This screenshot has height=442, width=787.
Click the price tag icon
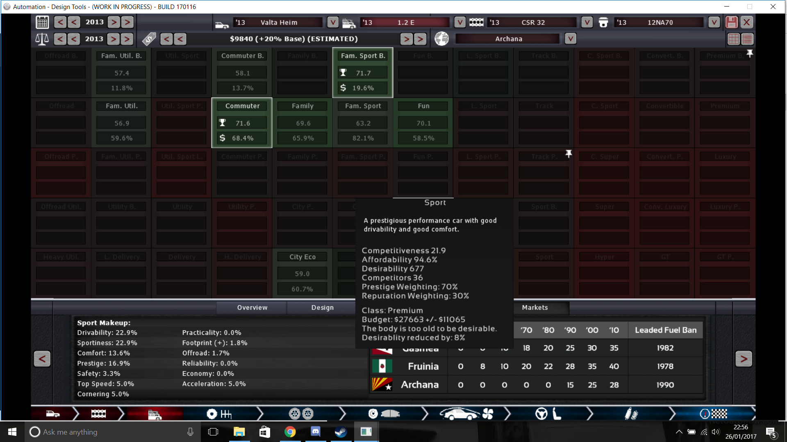point(149,39)
